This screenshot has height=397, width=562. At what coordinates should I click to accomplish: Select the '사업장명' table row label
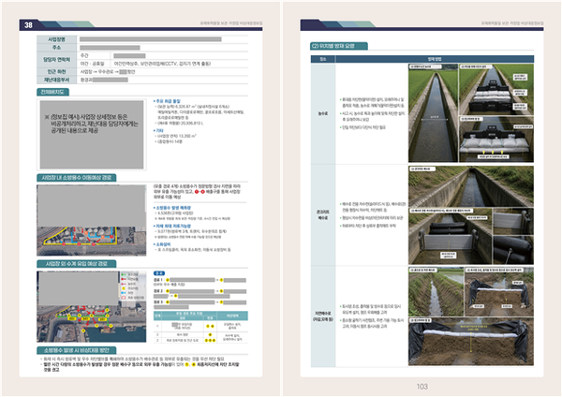coord(56,39)
